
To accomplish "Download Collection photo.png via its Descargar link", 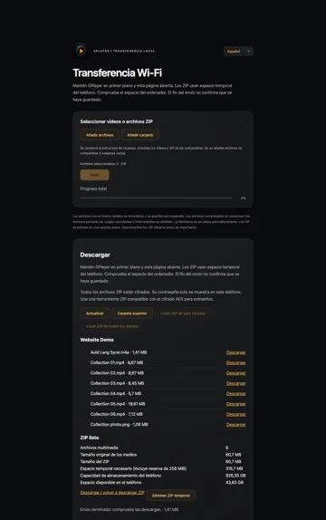I will (x=235, y=425).
